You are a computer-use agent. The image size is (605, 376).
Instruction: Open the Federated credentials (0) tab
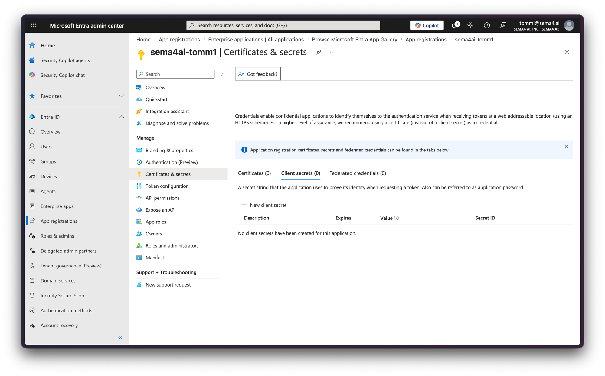click(x=358, y=173)
